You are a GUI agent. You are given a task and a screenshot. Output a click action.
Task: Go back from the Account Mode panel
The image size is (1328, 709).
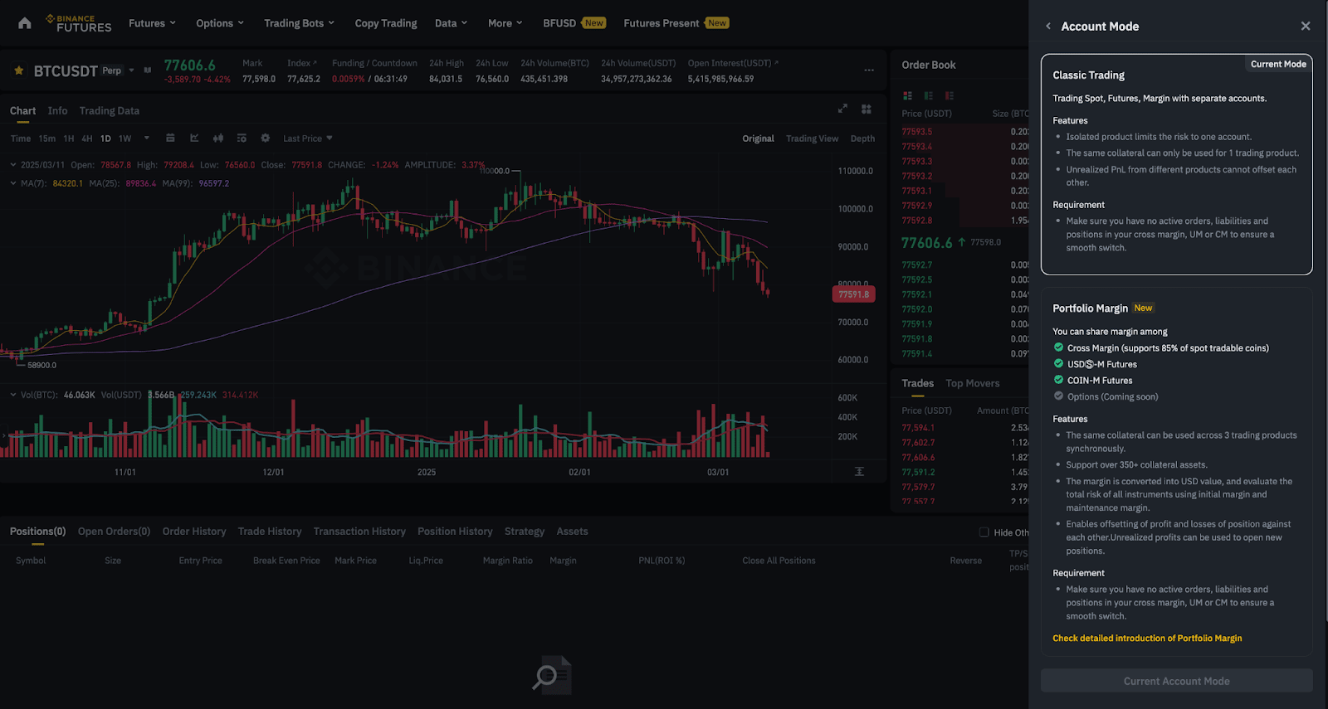1048,27
